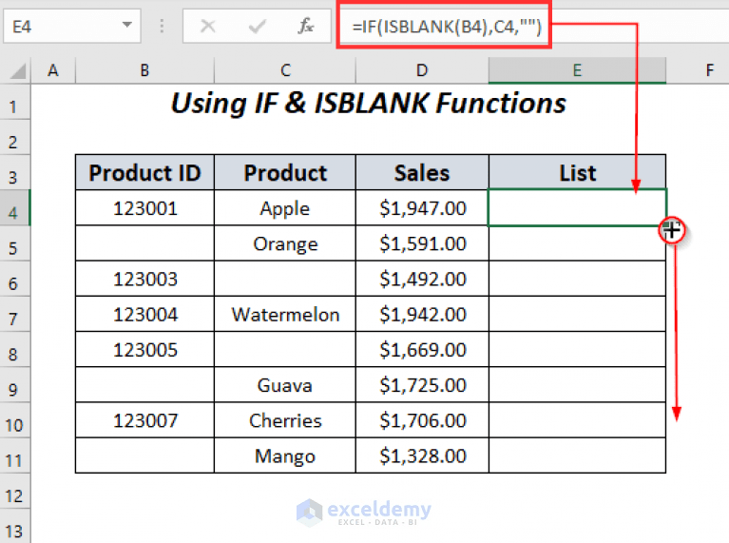Select cell containing 123007
Screen dimensions: 729x543
pyautogui.click(x=144, y=420)
